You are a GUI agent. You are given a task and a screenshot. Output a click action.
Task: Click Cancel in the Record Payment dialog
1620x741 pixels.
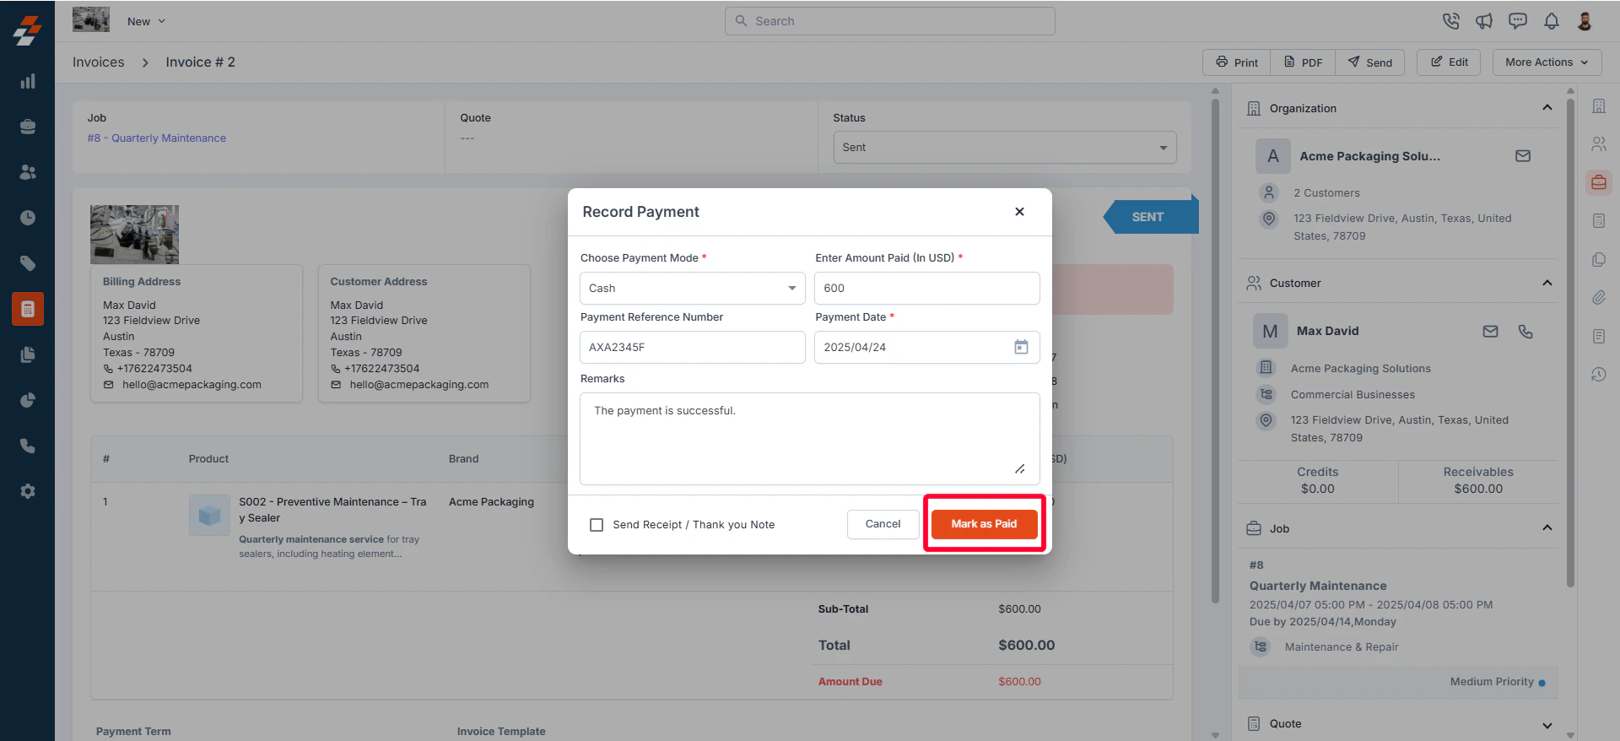(x=883, y=524)
